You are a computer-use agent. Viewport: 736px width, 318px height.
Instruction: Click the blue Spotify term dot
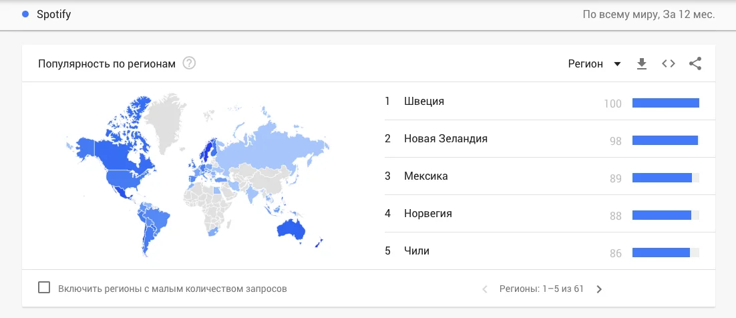[x=25, y=14]
